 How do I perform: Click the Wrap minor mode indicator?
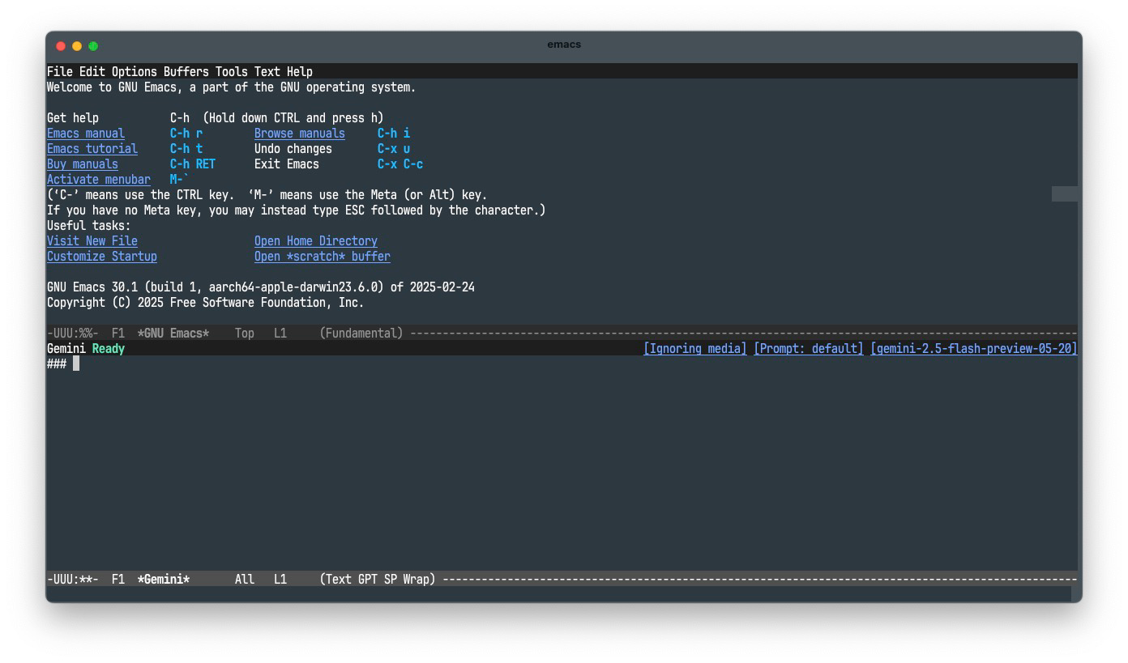[x=417, y=580]
